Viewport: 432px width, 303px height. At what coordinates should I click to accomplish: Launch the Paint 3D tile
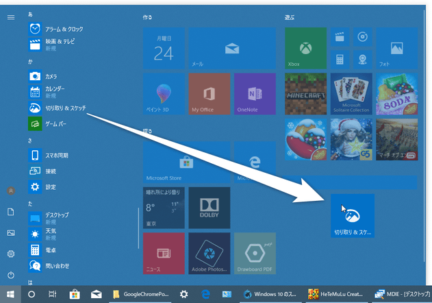(x=164, y=94)
